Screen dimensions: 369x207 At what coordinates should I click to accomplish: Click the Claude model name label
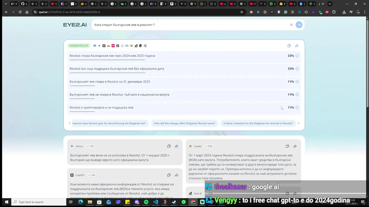coord(197,146)
